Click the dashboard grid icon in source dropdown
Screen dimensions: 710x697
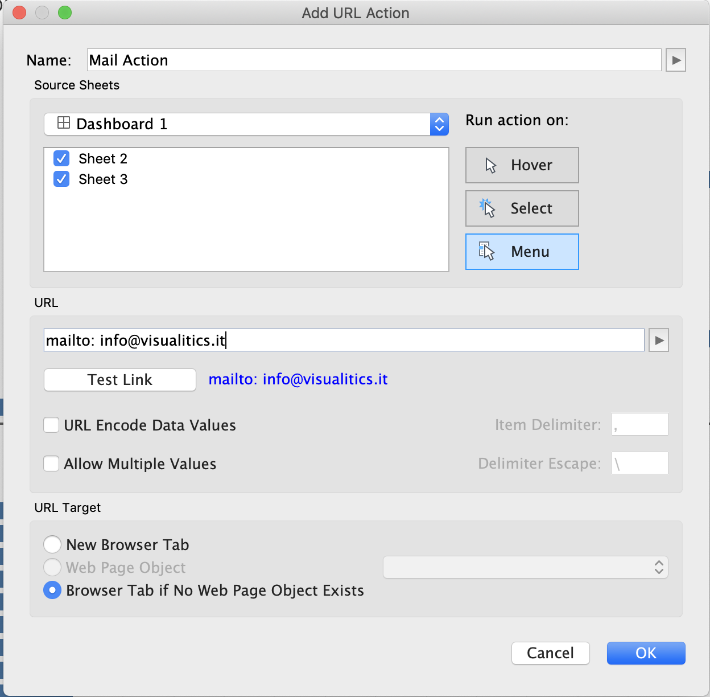point(64,123)
